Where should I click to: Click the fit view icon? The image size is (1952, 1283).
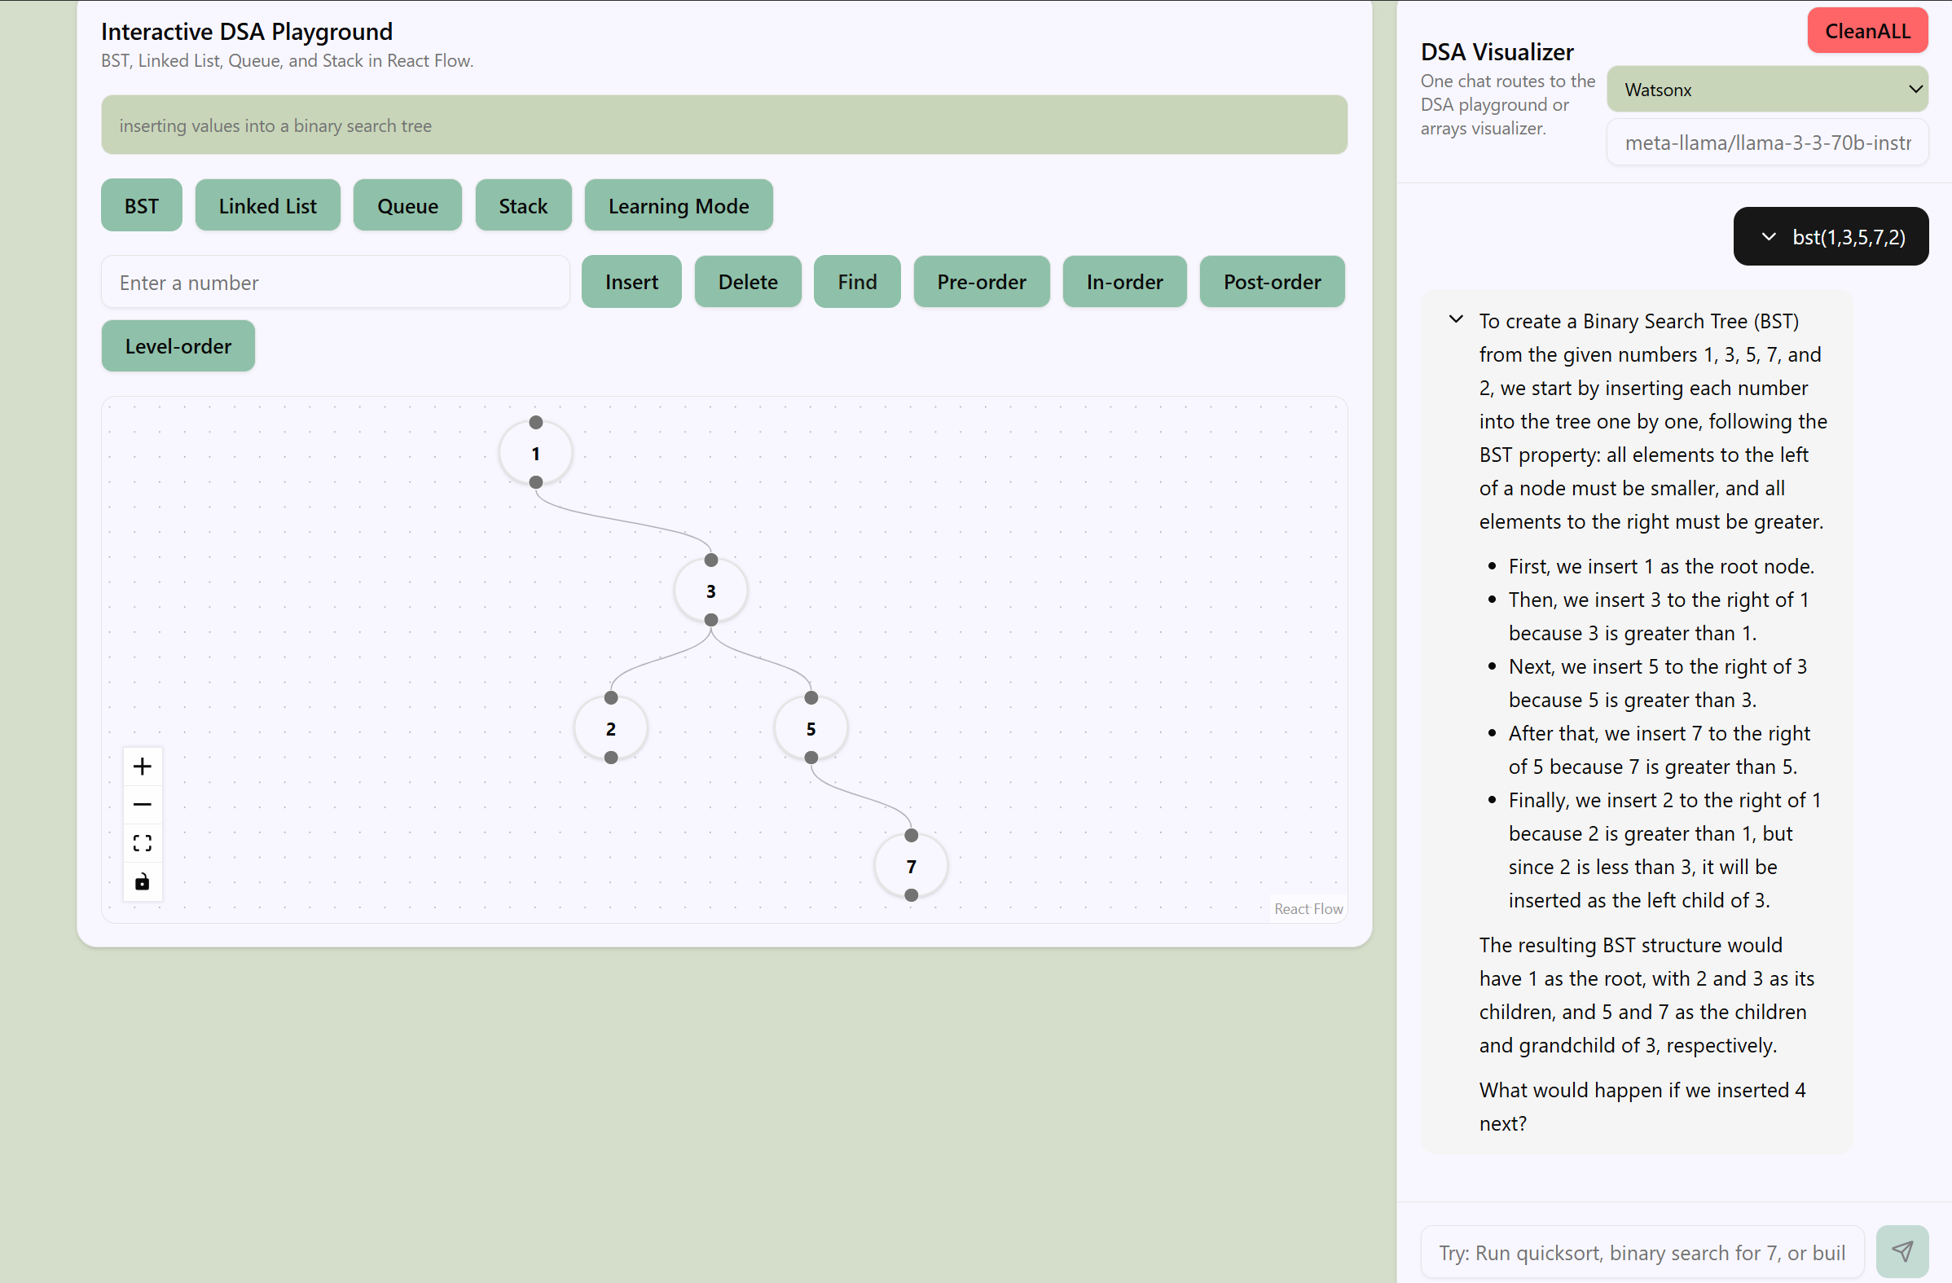(x=142, y=843)
